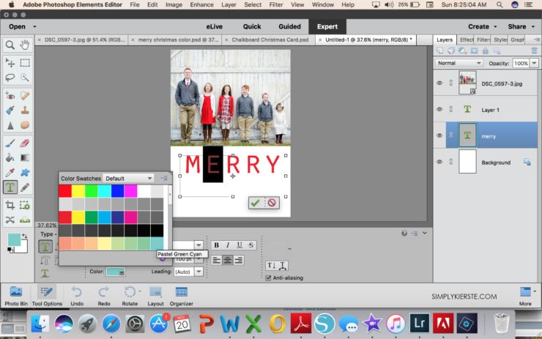Image resolution: width=542 pixels, height=339 pixels.
Task: Toggle visibility of the merry layer
Action: (439, 135)
